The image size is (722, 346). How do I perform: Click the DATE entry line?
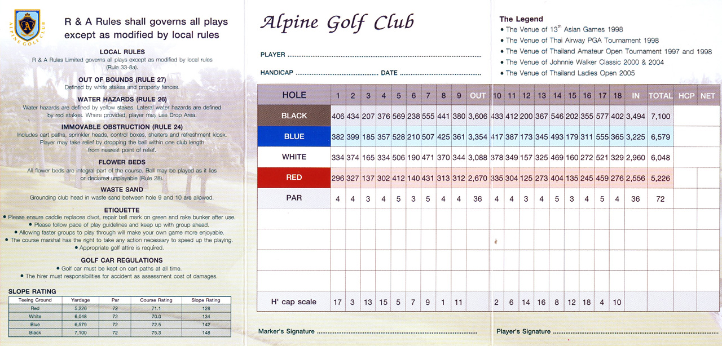tap(440, 74)
